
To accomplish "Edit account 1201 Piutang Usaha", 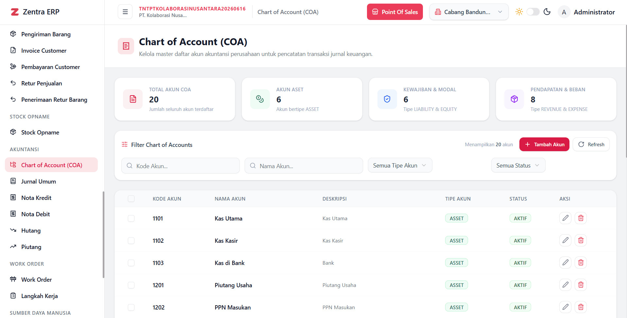I will (565, 285).
